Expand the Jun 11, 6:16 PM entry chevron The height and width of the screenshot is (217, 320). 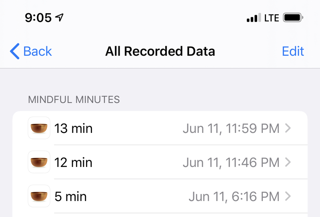tap(288, 196)
